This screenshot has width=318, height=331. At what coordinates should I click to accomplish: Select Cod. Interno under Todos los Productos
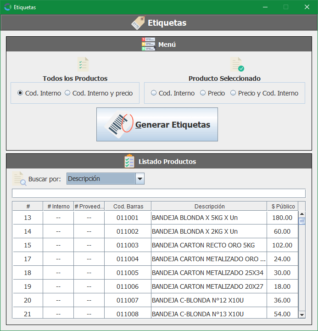pos(20,93)
